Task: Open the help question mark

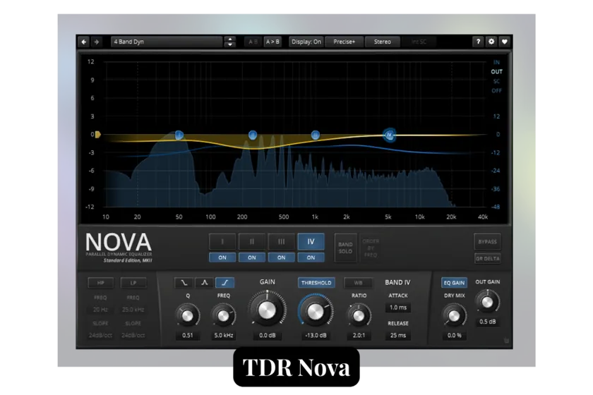Action: click(478, 42)
